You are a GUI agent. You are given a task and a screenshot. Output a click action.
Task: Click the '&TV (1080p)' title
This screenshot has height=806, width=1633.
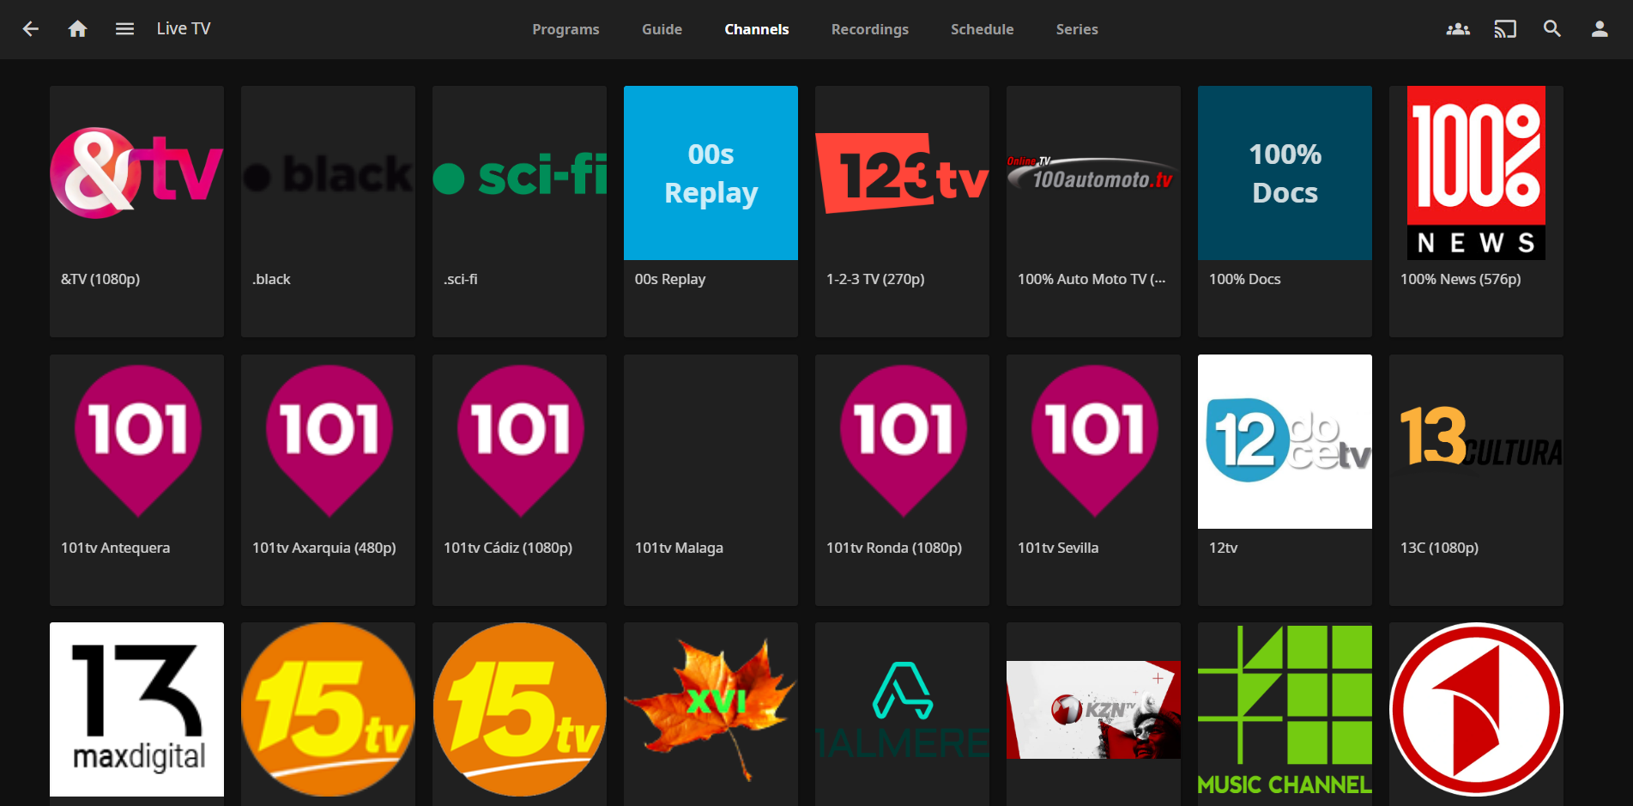pos(100,279)
